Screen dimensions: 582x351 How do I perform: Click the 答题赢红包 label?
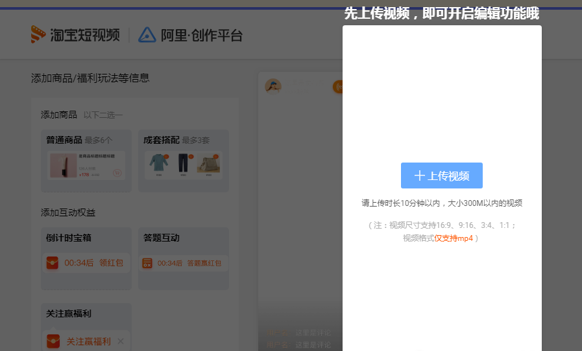pos(204,263)
